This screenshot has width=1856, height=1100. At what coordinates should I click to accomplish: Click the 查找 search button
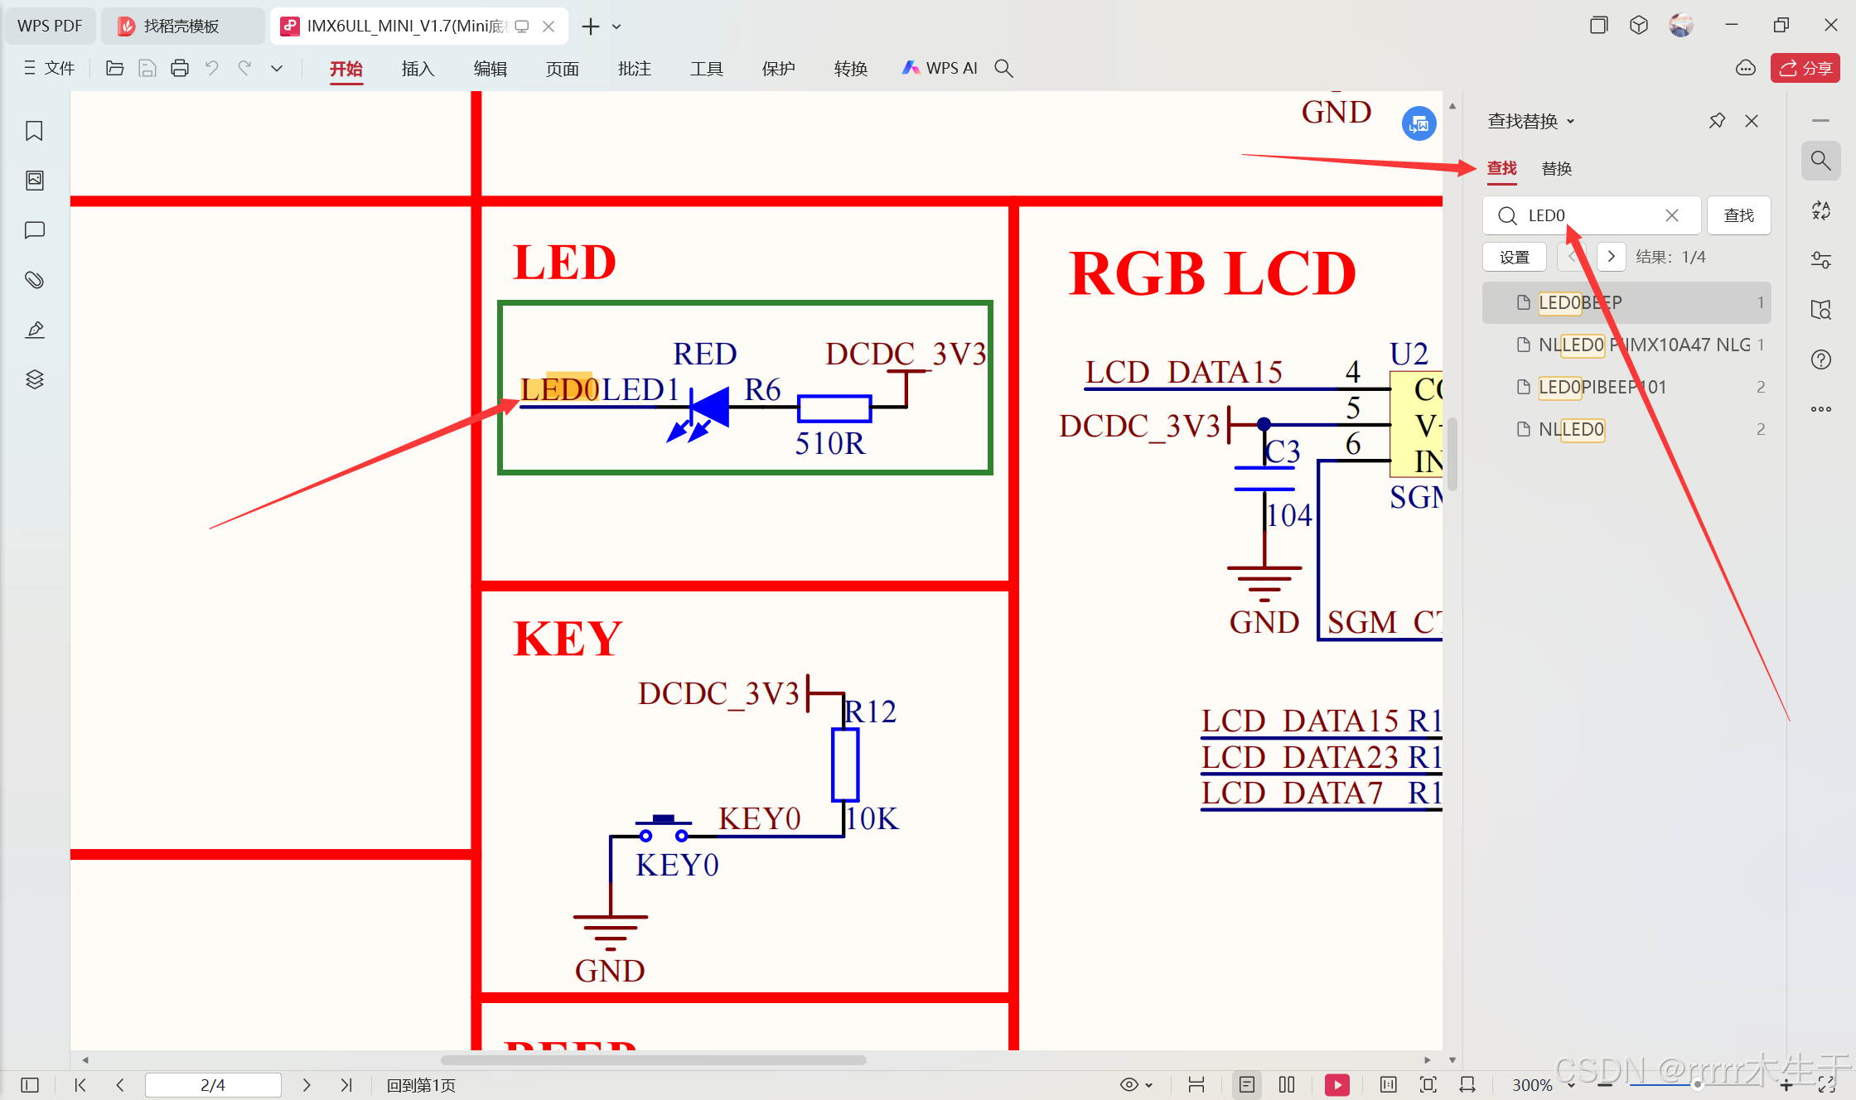1738,215
